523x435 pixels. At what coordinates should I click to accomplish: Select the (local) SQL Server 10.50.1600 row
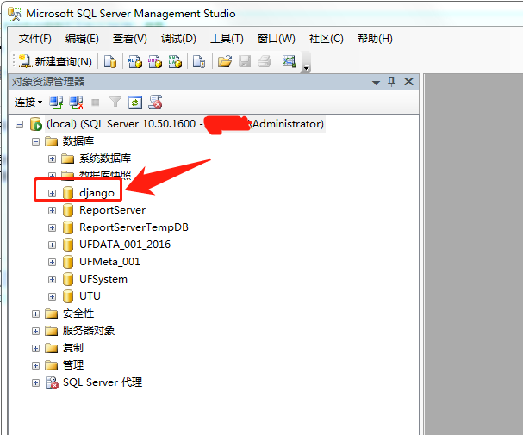[185, 124]
